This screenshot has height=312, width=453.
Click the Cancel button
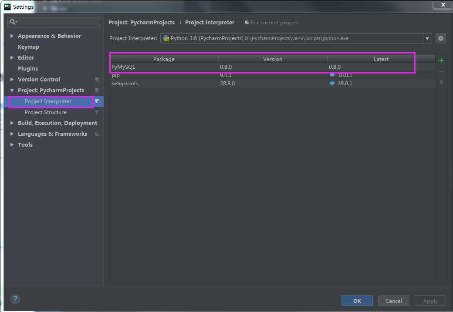pos(393,301)
